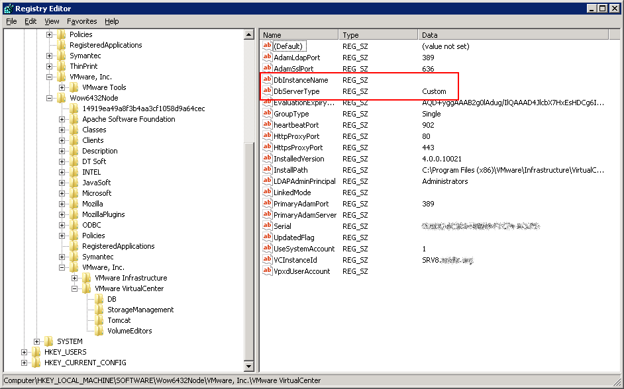Viewport: 624px width, 389px height.
Task: Click the string icon next to GroupType
Action: coord(267,113)
